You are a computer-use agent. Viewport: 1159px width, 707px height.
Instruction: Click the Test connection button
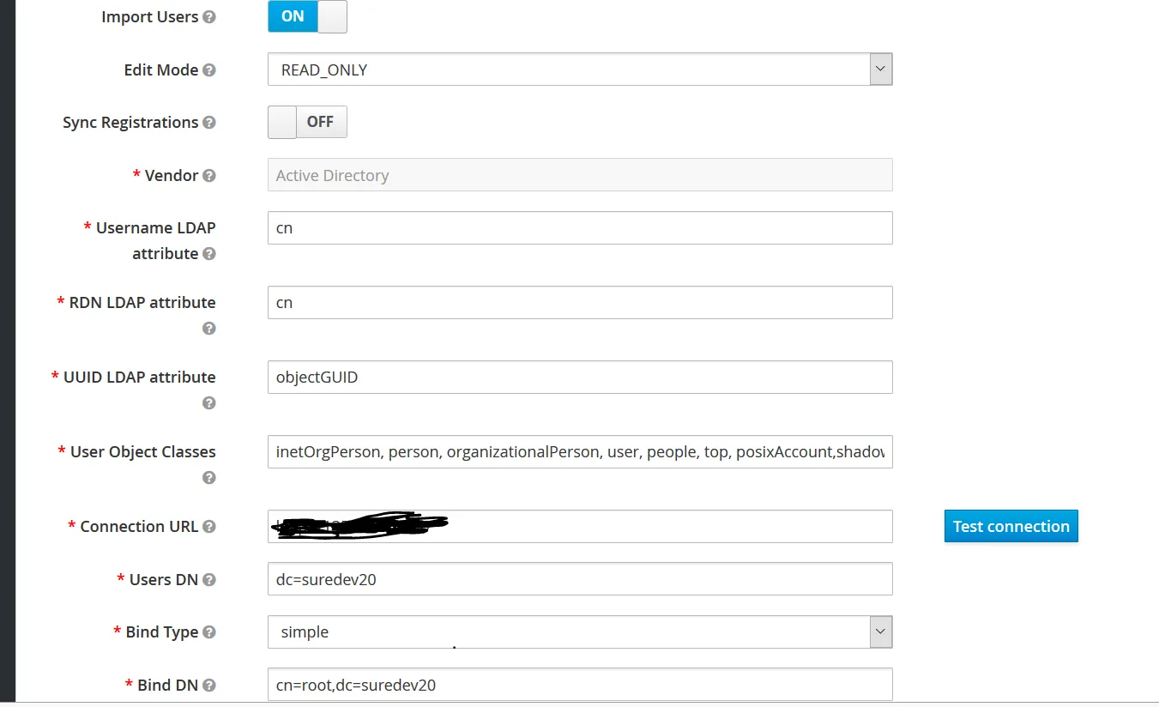pyautogui.click(x=1011, y=527)
